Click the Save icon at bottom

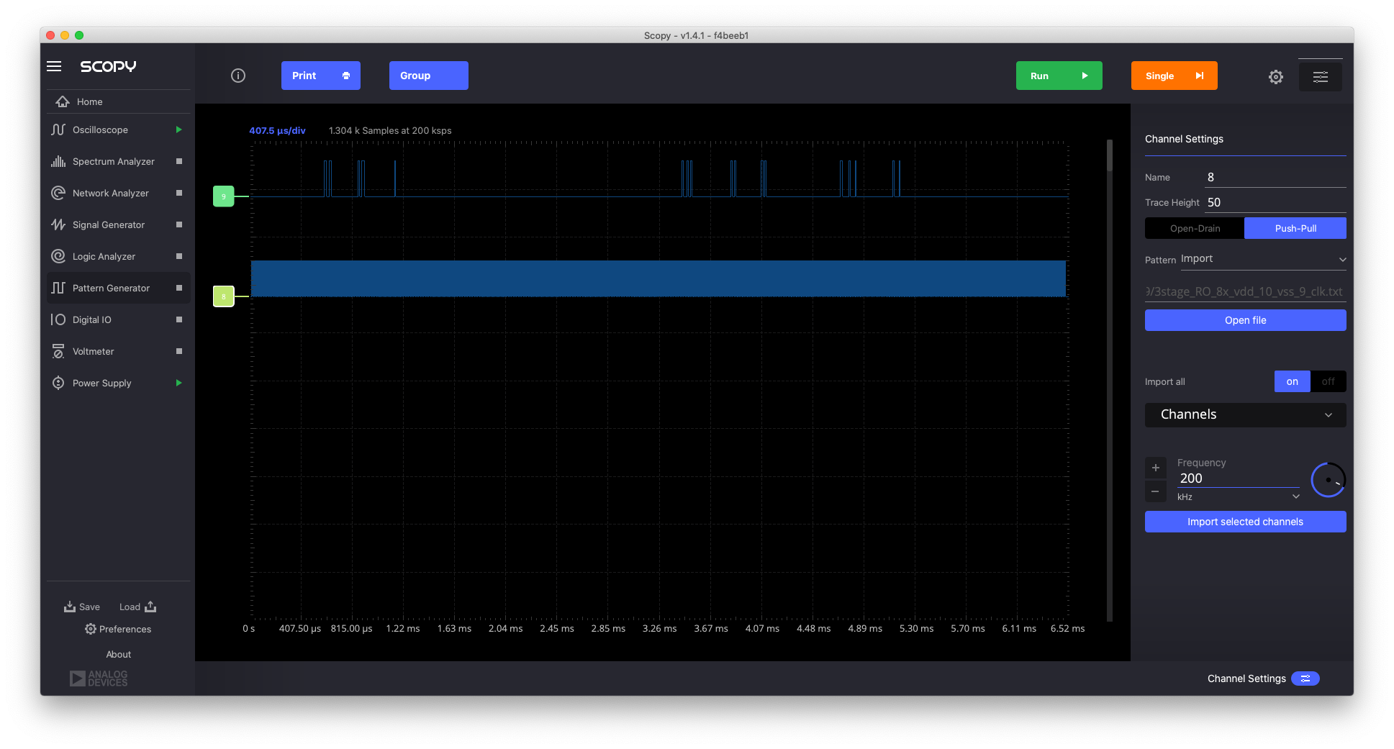(70, 607)
